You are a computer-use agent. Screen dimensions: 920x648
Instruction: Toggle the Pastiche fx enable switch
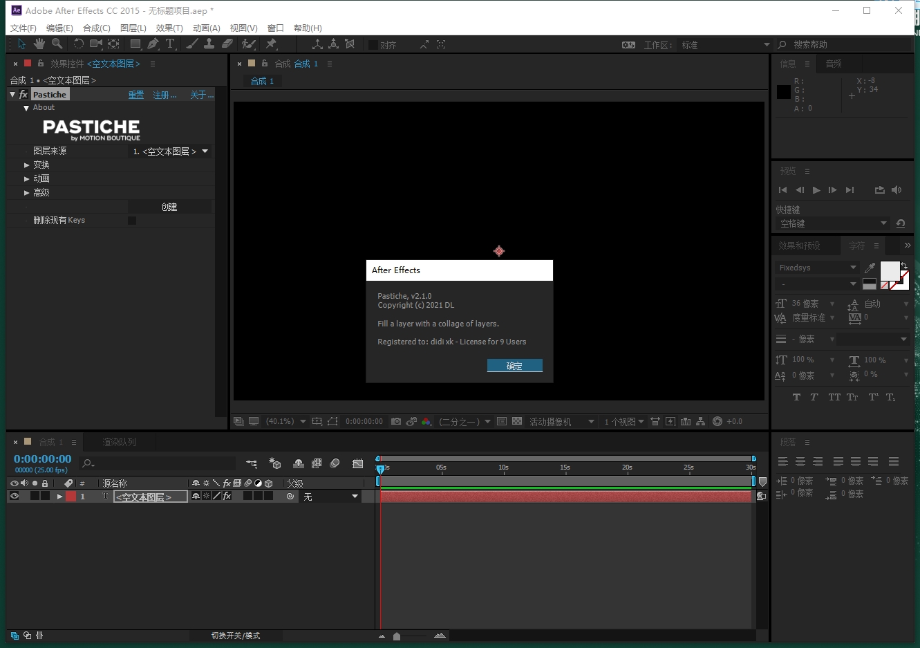pyautogui.click(x=24, y=95)
